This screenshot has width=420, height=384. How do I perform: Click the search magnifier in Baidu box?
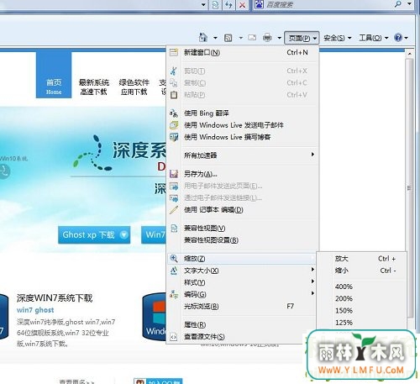pos(398,4)
